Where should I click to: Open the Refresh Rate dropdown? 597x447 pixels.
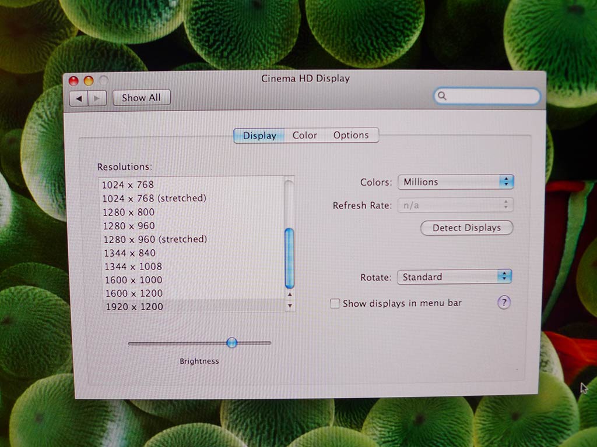click(x=455, y=205)
